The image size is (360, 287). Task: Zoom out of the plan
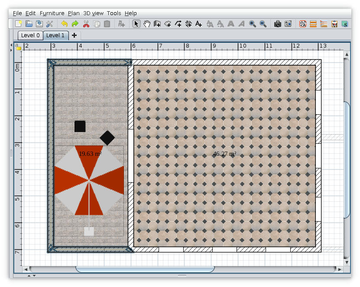pyautogui.click(x=263, y=24)
